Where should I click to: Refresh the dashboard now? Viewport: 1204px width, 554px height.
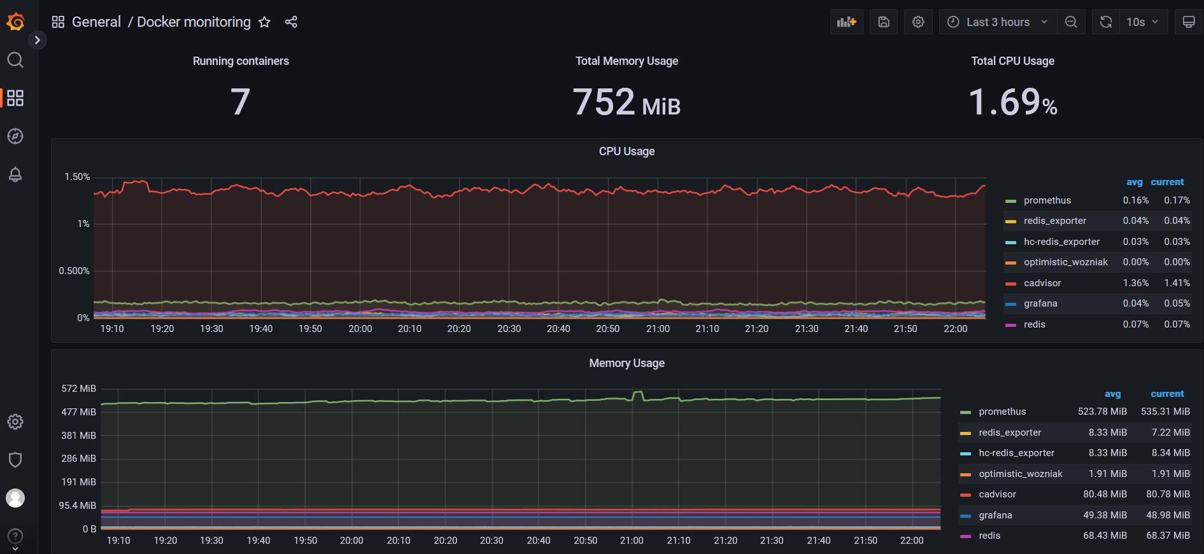click(1106, 22)
